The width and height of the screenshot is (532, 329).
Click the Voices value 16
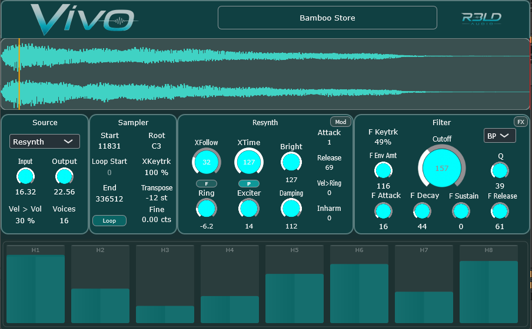point(64,220)
